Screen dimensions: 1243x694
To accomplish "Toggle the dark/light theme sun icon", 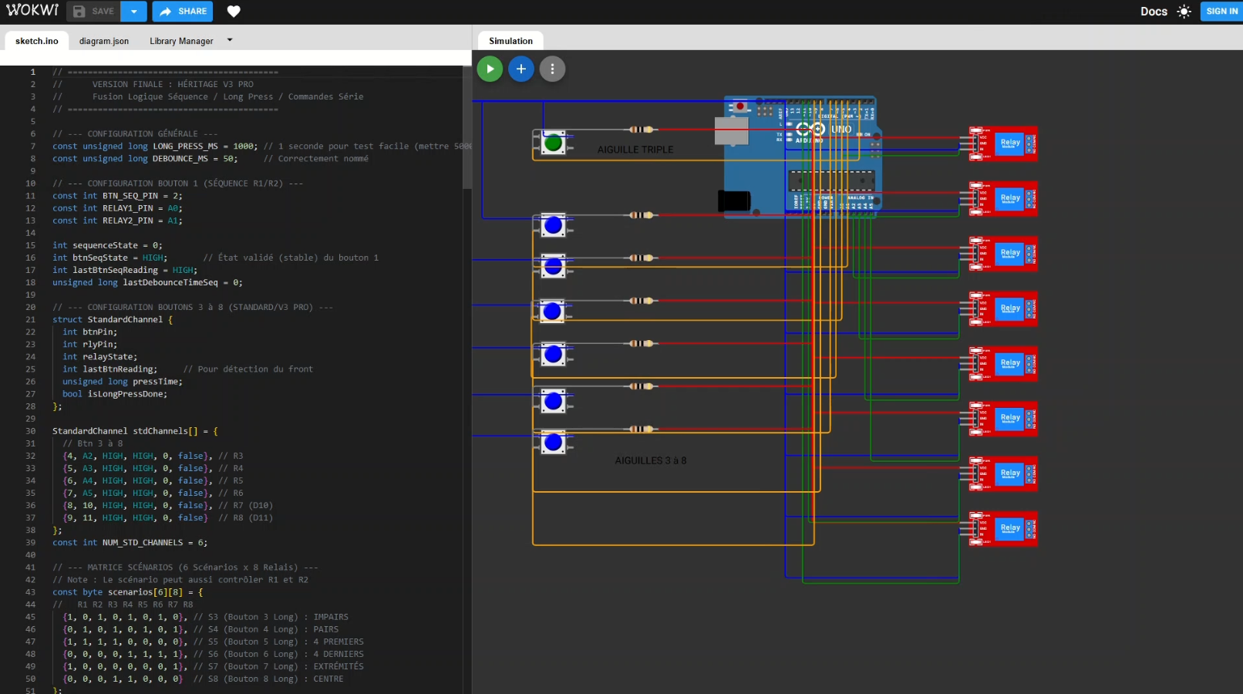I will click(x=1184, y=12).
